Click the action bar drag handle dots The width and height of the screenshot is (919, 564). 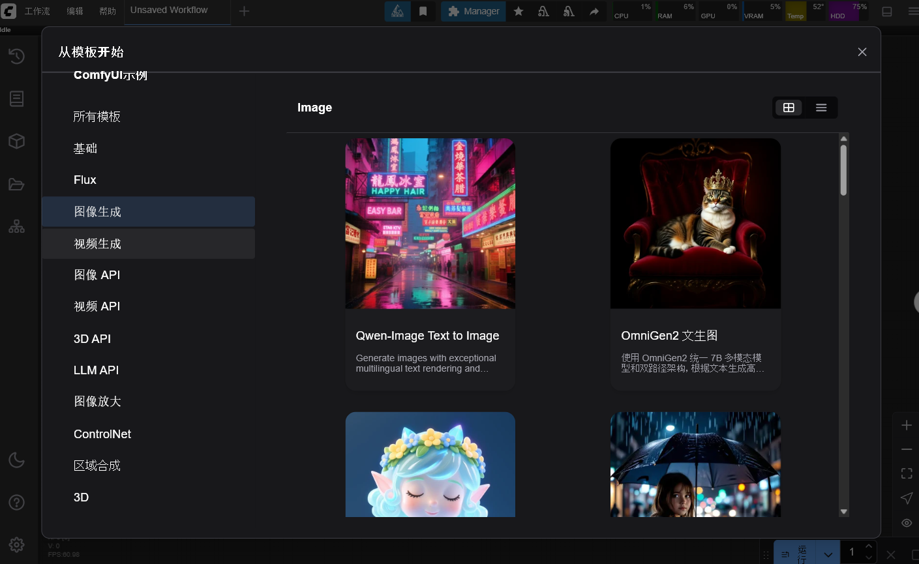pyautogui.click(x=766, y=555)
